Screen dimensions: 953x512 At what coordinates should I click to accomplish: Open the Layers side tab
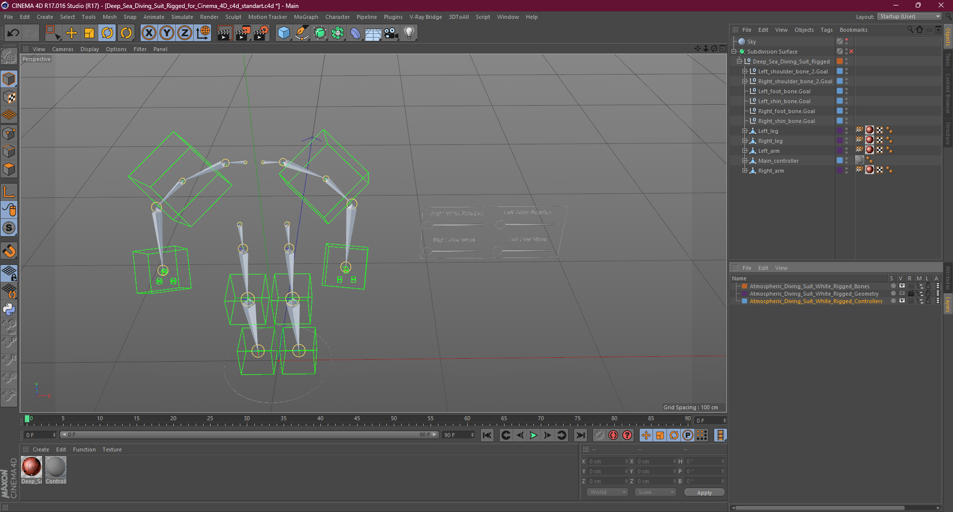click(x=948, y=305)
